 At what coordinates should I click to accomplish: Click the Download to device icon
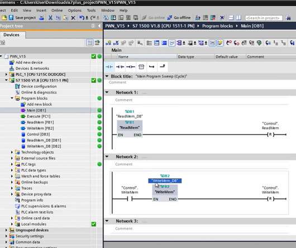coord(113,18)
